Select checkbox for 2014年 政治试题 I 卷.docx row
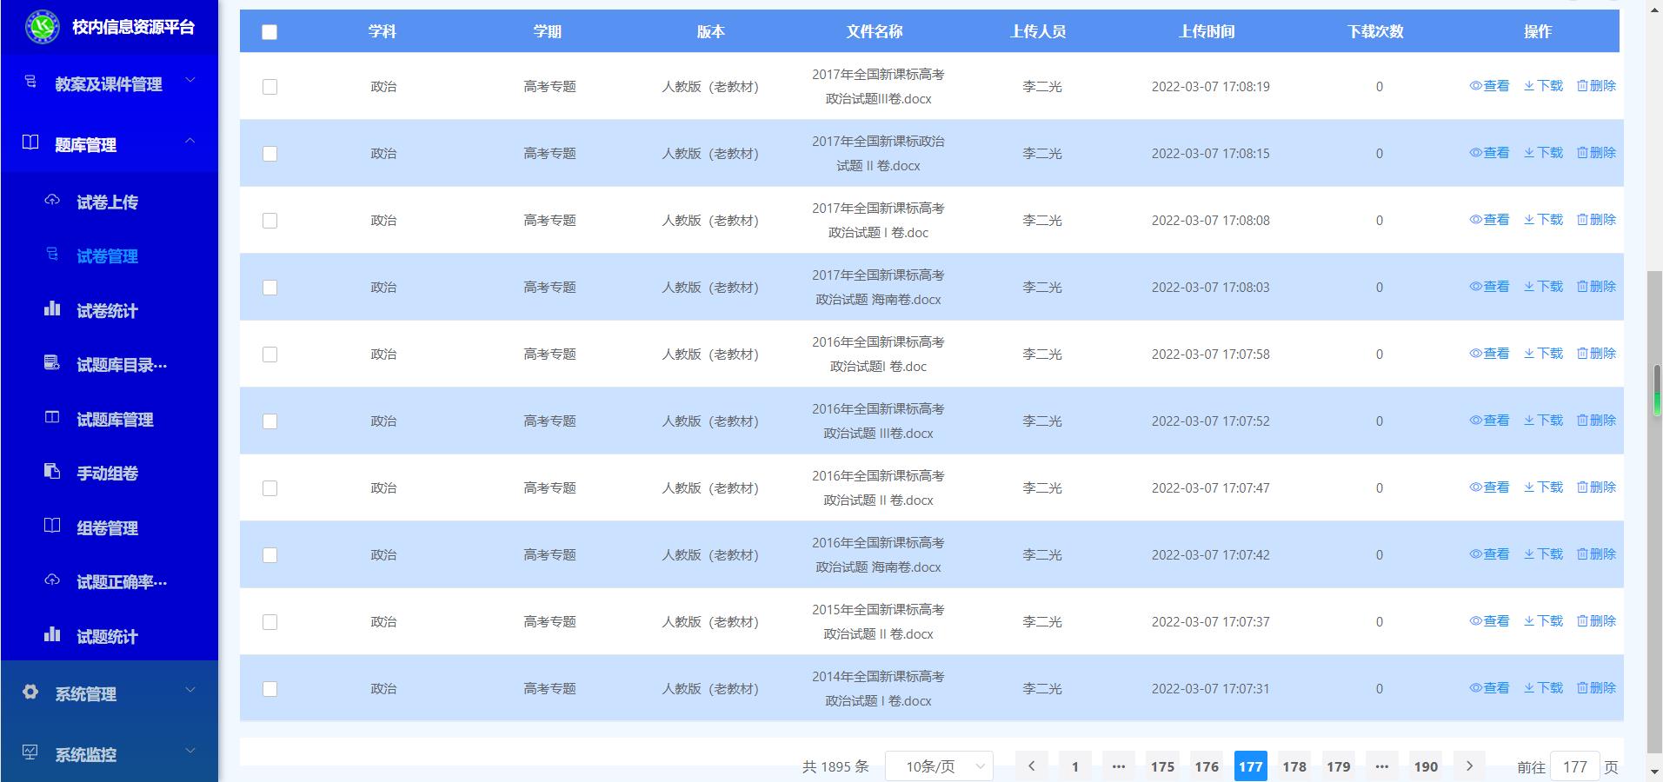 [x=269, y=689]
